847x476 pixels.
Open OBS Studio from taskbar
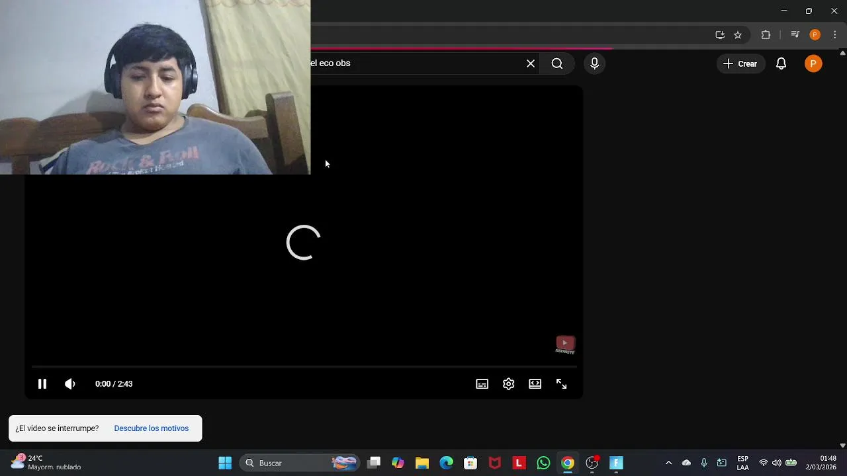[592, 463]
